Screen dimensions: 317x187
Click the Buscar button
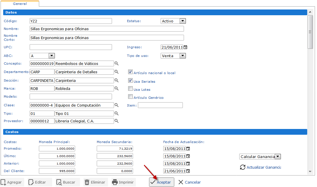tap(68, 182)
